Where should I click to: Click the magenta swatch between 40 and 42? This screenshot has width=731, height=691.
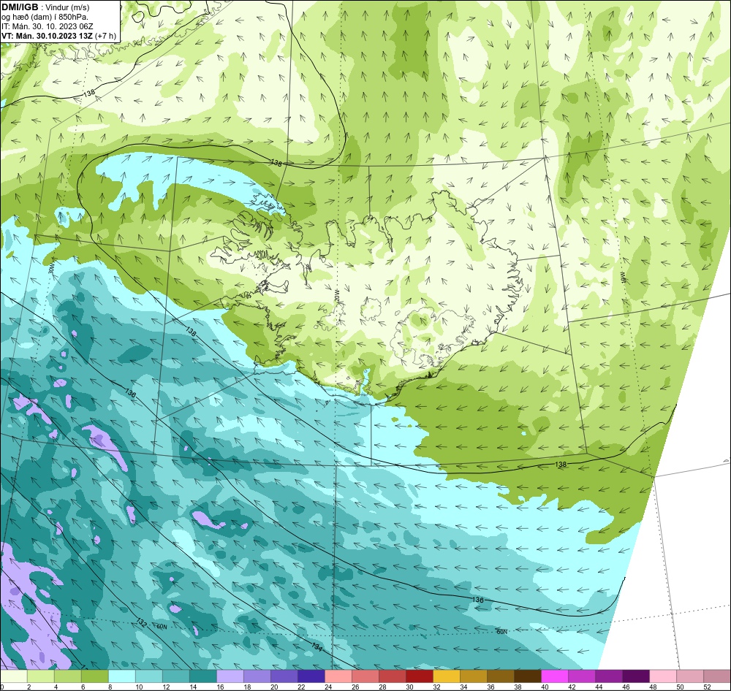coord(555,675)
